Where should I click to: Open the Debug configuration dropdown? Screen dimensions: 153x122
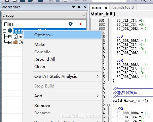(x=44, y=15)
